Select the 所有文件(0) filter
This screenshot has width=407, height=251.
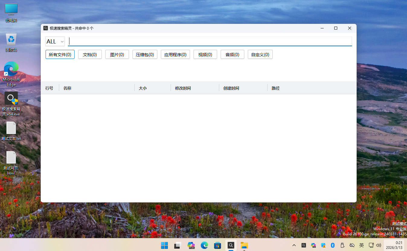point(60,55)
